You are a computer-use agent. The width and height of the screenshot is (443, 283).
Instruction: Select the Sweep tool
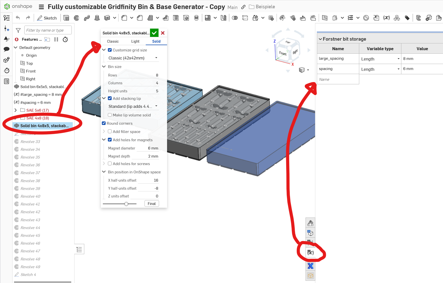87,18
